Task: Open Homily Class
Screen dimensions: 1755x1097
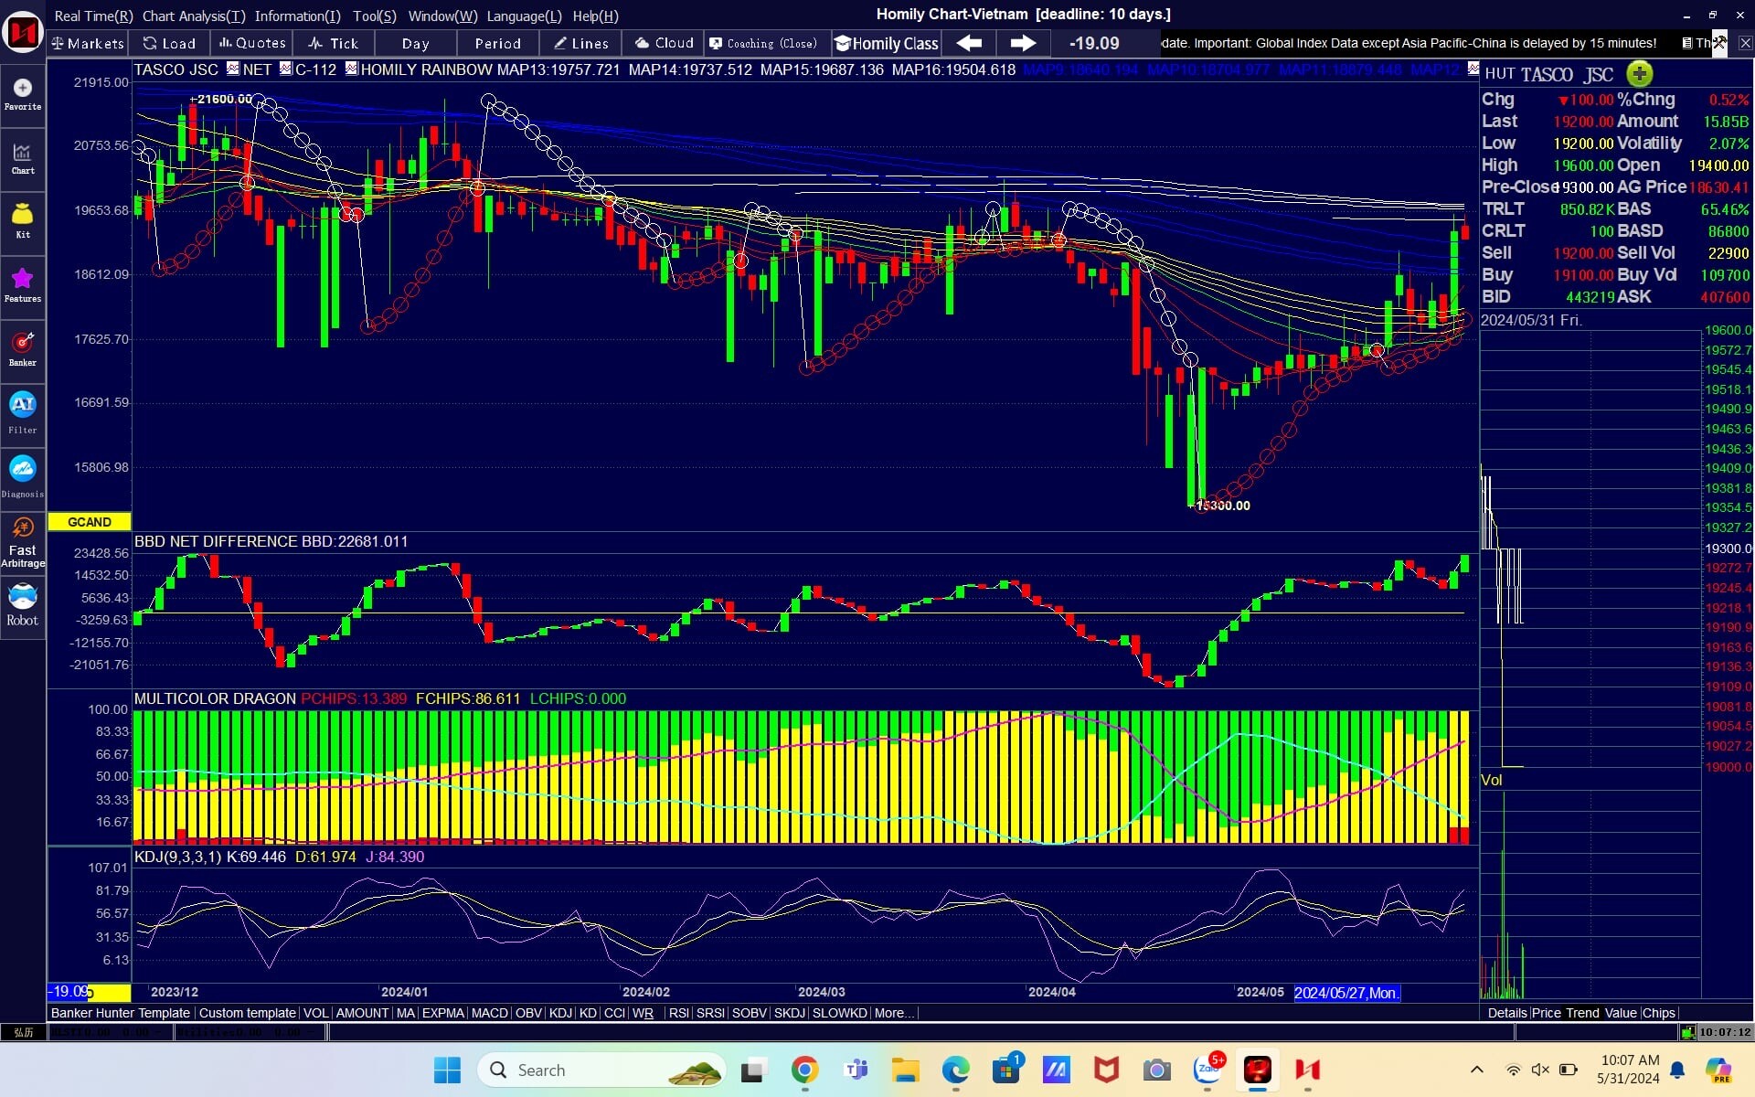Action: coord(886,43)
